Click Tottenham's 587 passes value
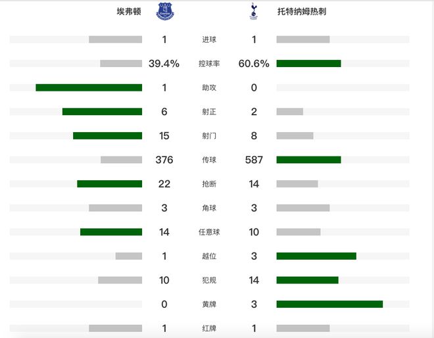Viewport: 434px width, 338px height. [x=254, y=160]
